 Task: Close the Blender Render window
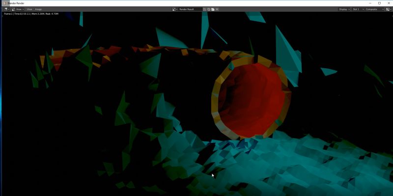click(388, 3)
